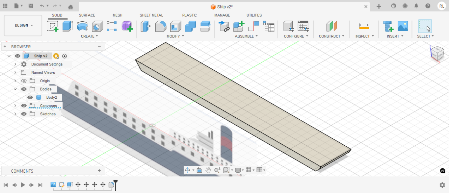
Task: Toggle visibility of the Canvases folder
Action: [x=24, y=106]
